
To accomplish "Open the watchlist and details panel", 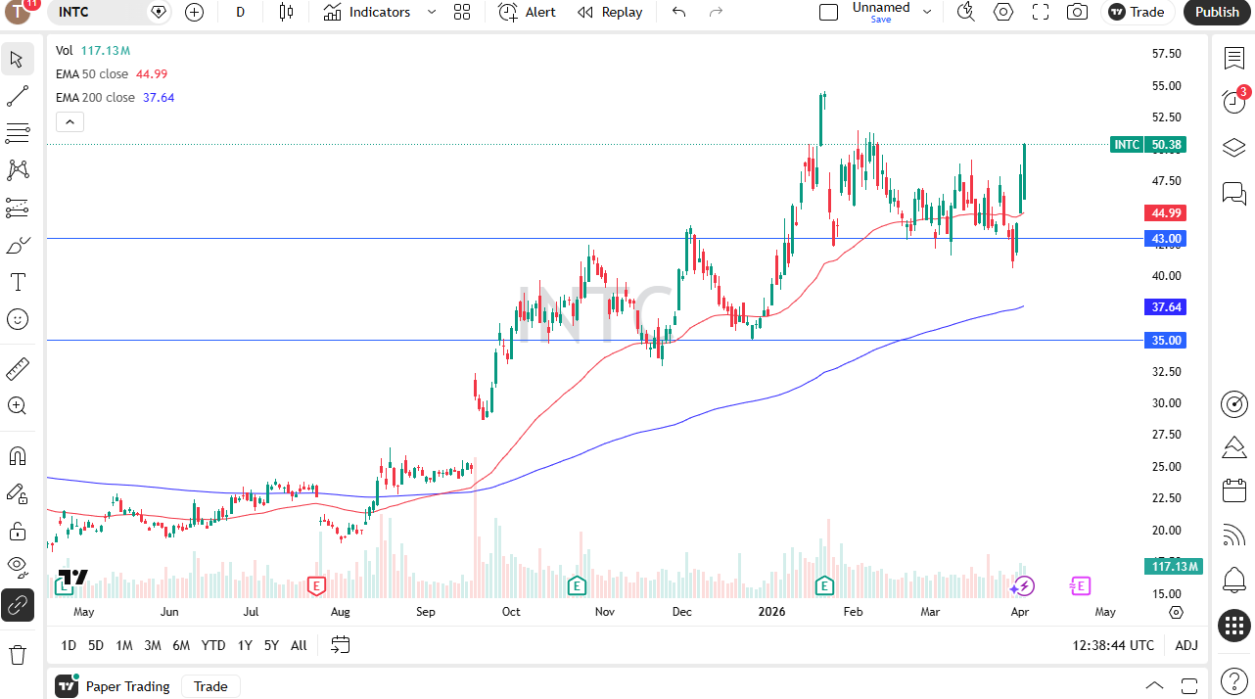I will (1233, 58).
